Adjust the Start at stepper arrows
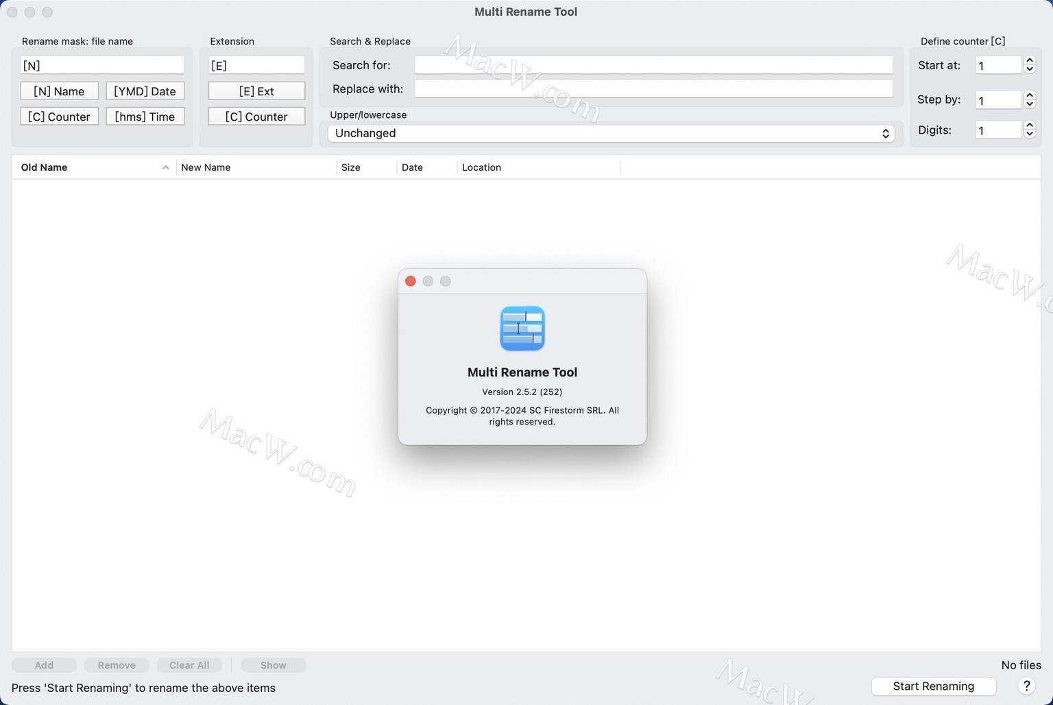Image resolution: width=1053 pixels, height=705 pixels. click(1030, 64)
